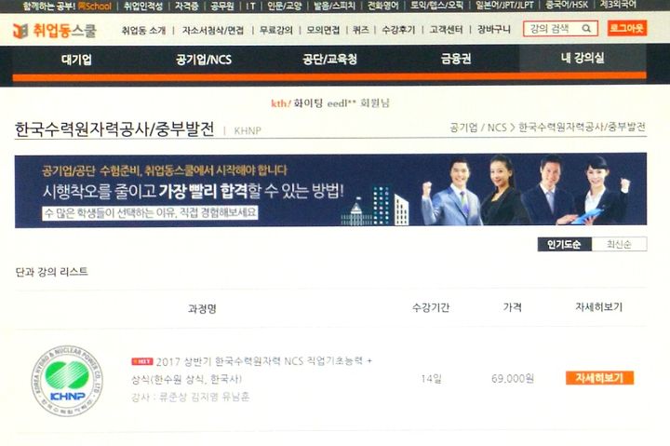Click 전화영어 in top bar
Screen dimensions: 670x446
click(382, 6)
